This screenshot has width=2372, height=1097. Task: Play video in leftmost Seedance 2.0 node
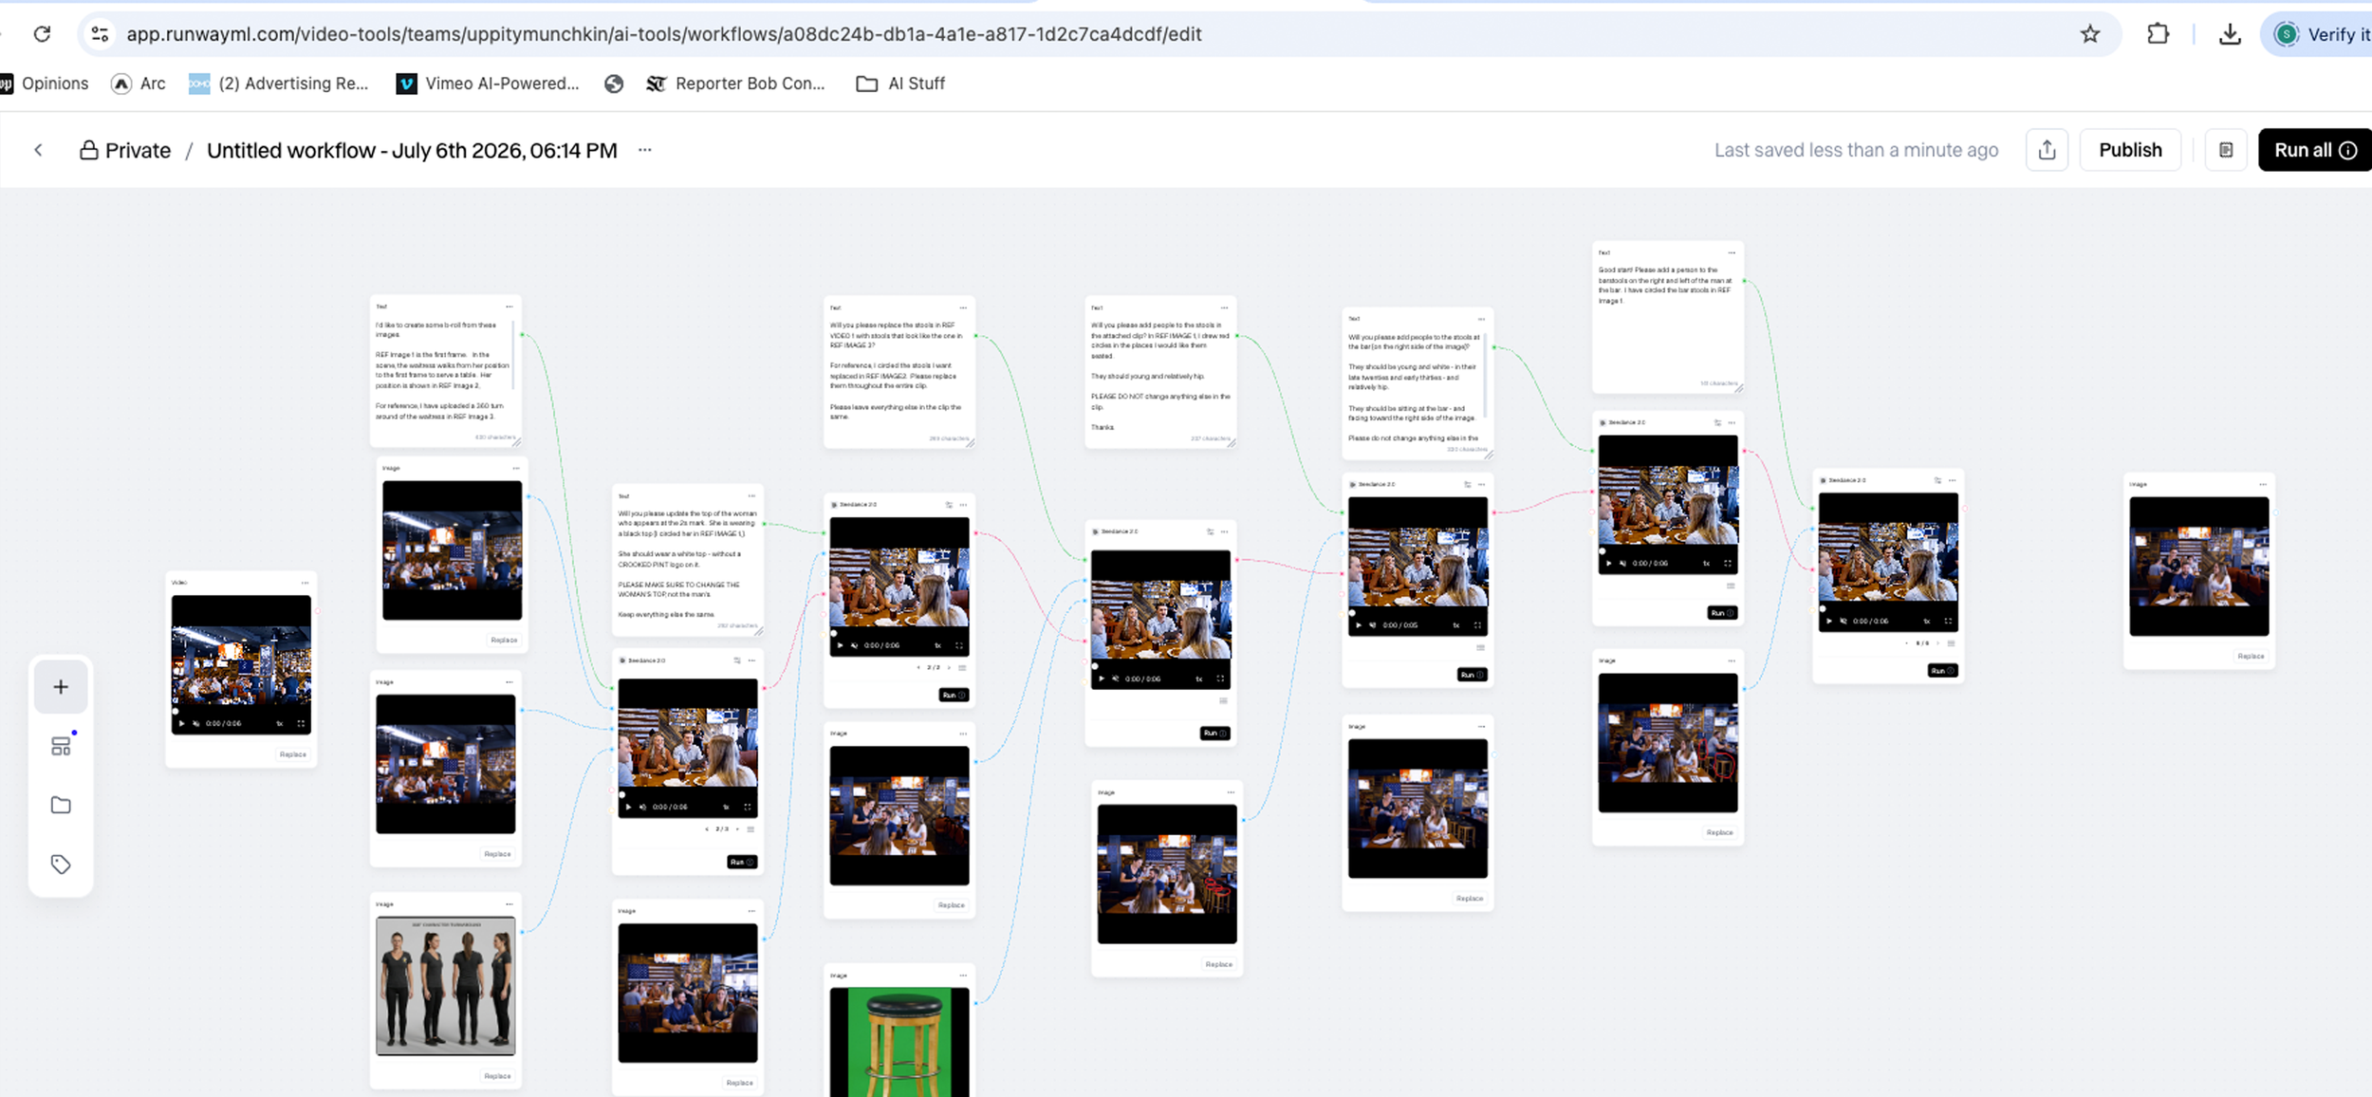(x=628, y=807)
